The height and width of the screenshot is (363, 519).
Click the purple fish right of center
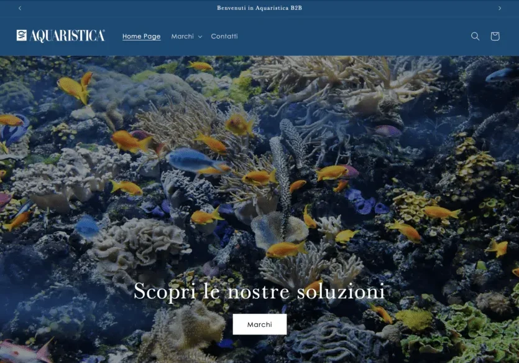(x=387, y=131)
